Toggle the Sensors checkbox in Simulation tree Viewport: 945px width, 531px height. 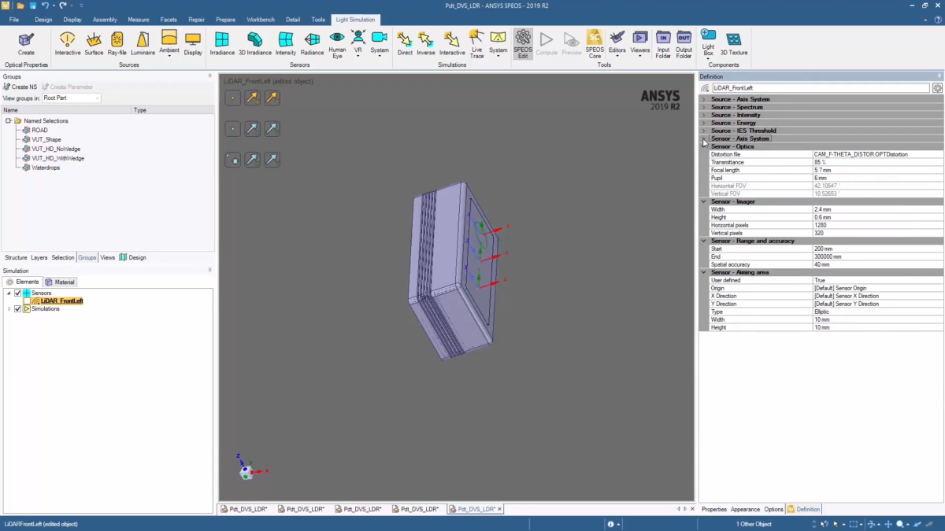[17, 293]
